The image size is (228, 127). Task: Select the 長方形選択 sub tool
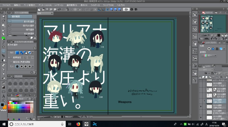[x=21, y=22]
